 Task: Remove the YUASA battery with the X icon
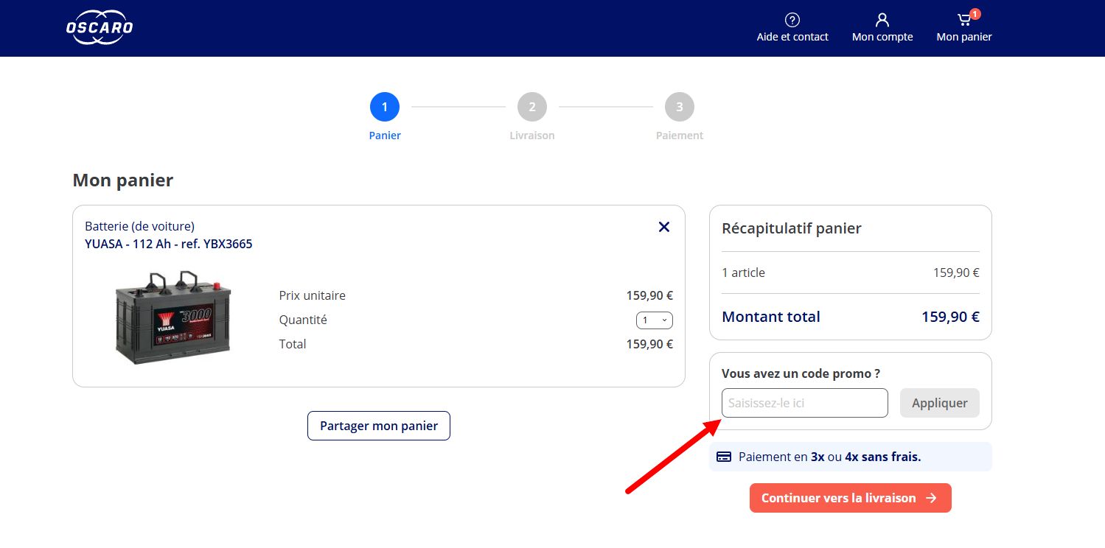pos(664,227)
